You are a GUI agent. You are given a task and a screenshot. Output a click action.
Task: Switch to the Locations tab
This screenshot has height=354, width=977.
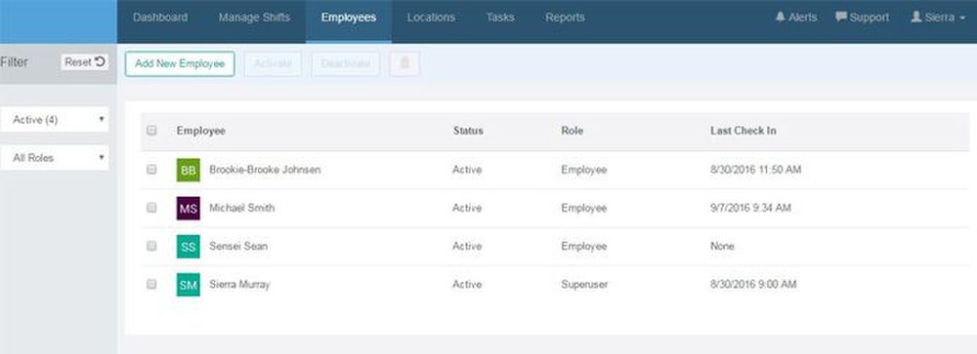click(431, 18)
